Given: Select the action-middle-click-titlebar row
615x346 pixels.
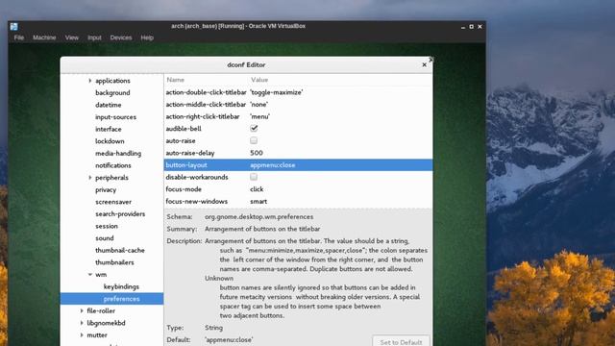Looking at the screenshot, I should point(299,105).
